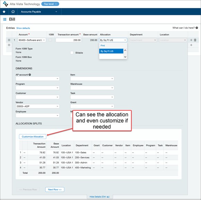Click the Show defaults link

(x=23, y=28)
